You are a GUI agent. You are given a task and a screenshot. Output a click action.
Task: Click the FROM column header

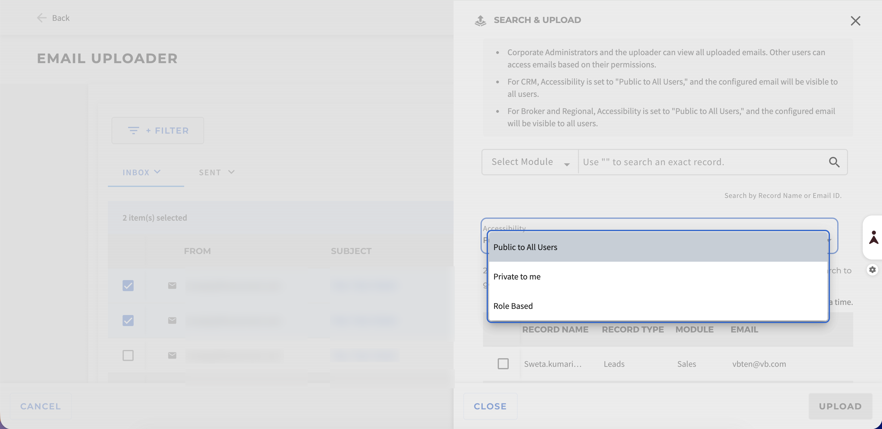tap(197, 251)
